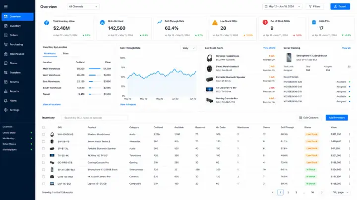The image size is (357, 200).
Task: Click the Warehouses sidebar icon
Action: pos(5,54)
